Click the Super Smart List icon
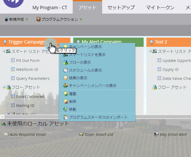Image resolution: width=191 pixels, height=157 pixels. [81, 134]
